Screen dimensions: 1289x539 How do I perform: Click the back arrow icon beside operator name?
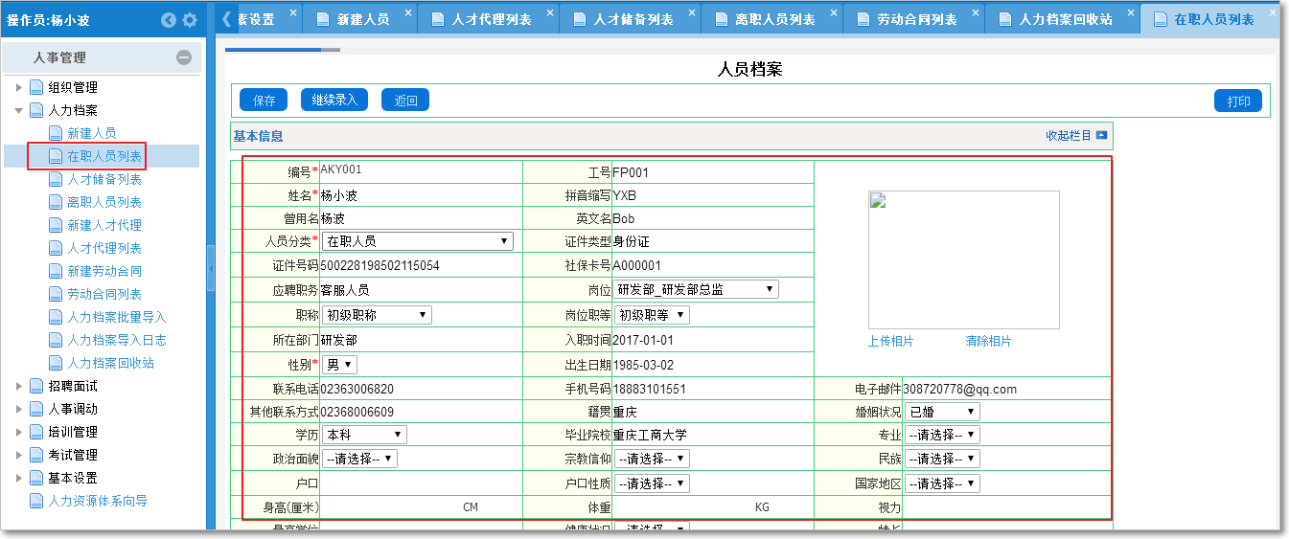pyautogui.click(x=169, y=20)
